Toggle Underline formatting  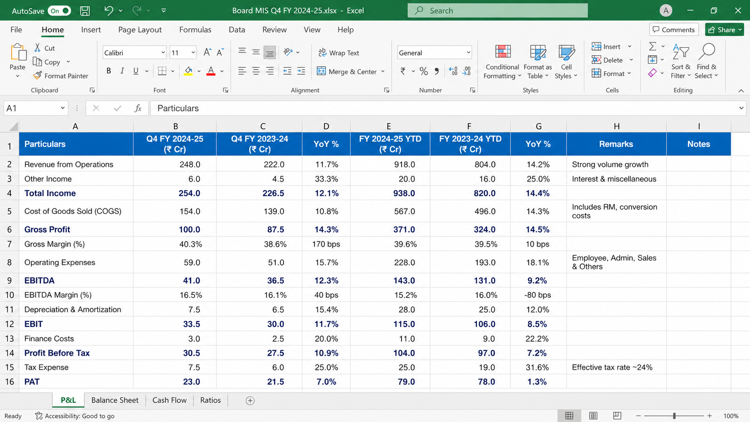click(136, 71)
